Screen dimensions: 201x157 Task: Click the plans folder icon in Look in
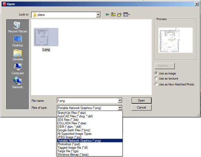click(35, 15)
